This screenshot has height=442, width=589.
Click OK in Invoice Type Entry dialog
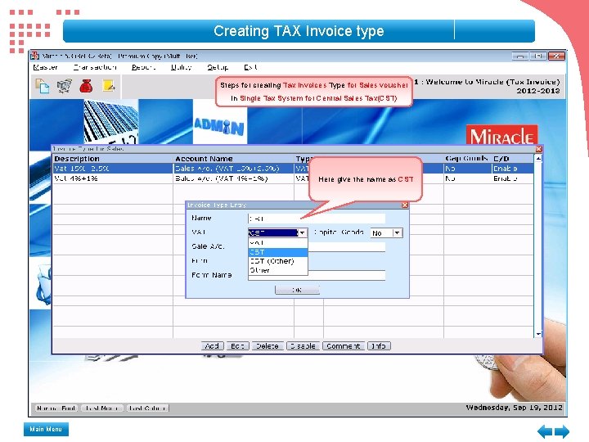coord(297,290)
